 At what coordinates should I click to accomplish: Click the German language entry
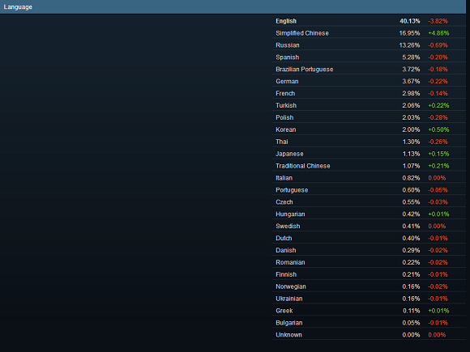(x=369, y=82)
